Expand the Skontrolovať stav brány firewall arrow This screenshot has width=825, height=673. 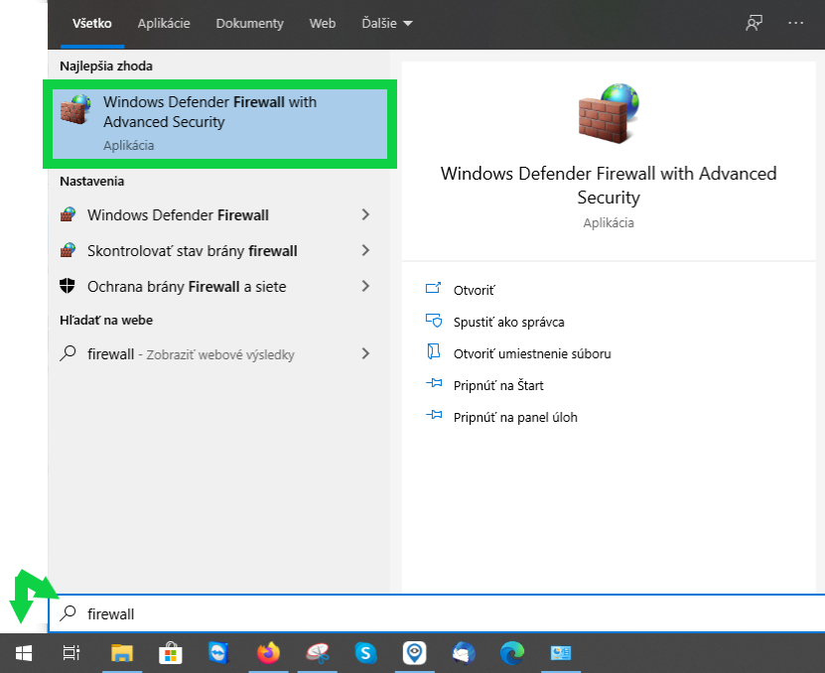coord(366,250)
